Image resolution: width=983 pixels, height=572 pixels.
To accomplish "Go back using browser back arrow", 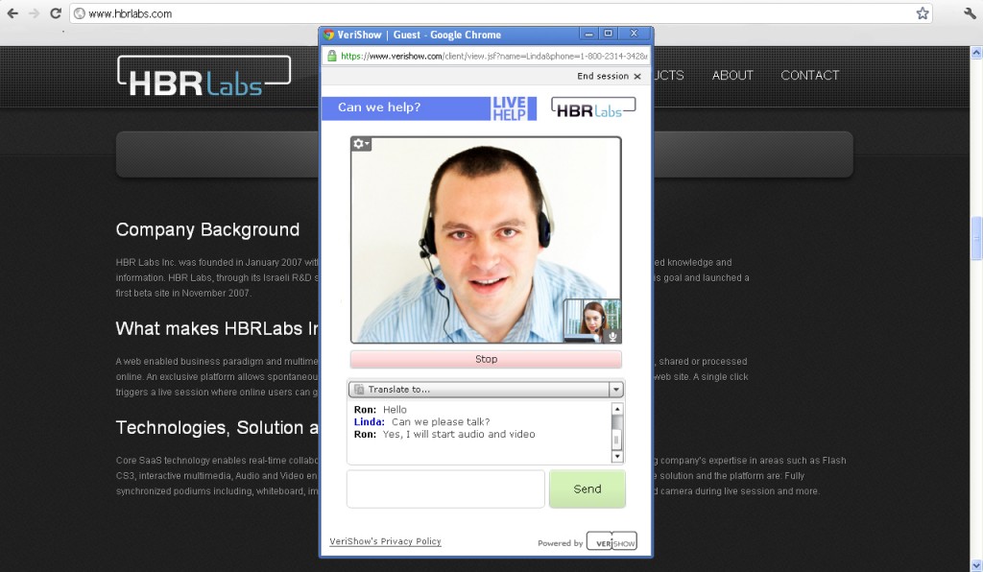I will 12,13.
